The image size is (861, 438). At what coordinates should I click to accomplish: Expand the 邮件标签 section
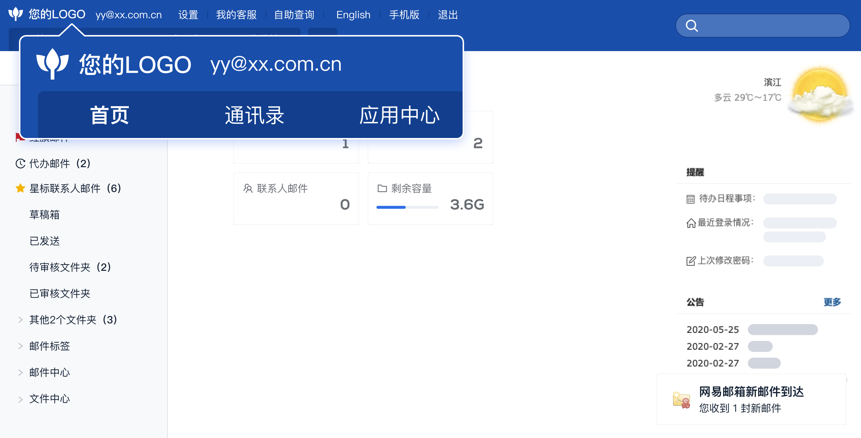coord(20,346)
